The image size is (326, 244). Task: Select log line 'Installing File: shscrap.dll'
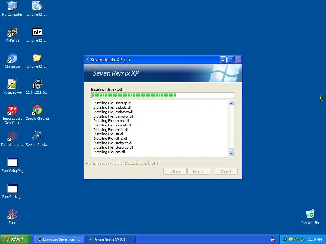click(112, 103)
